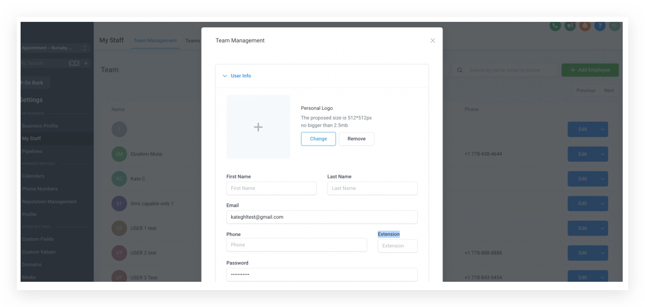The width and height of the screenshot is (645, 307).
Task: Open the KC profile avatar in header
Action: (615, 26)
